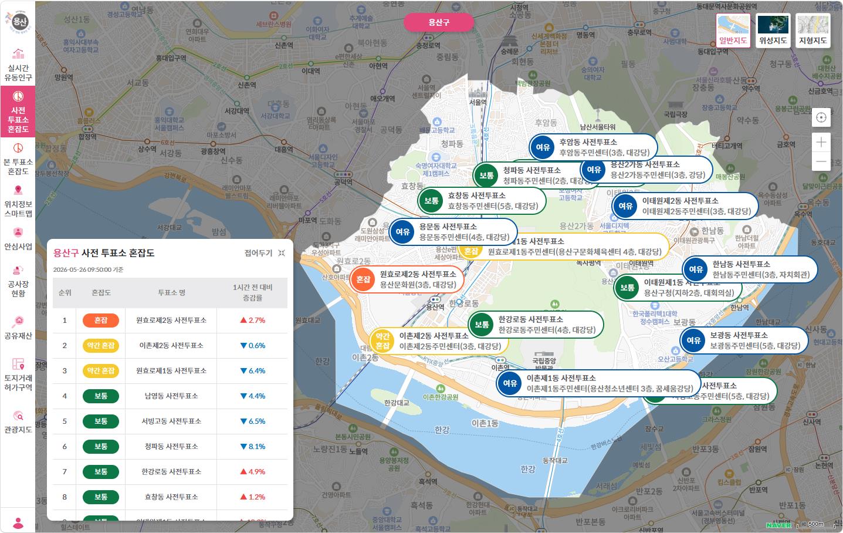Zoom out the map with minus button
This screenshot has width=843, height=533.
pyautogui.click(x=821, y=161)
